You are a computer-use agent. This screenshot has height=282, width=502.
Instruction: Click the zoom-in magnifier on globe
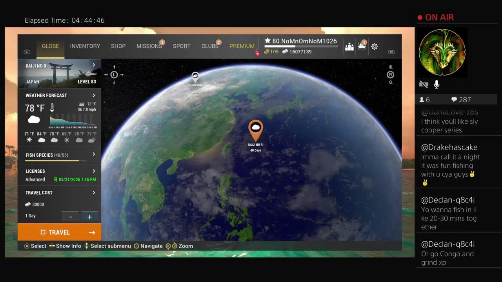click(391, 67)
